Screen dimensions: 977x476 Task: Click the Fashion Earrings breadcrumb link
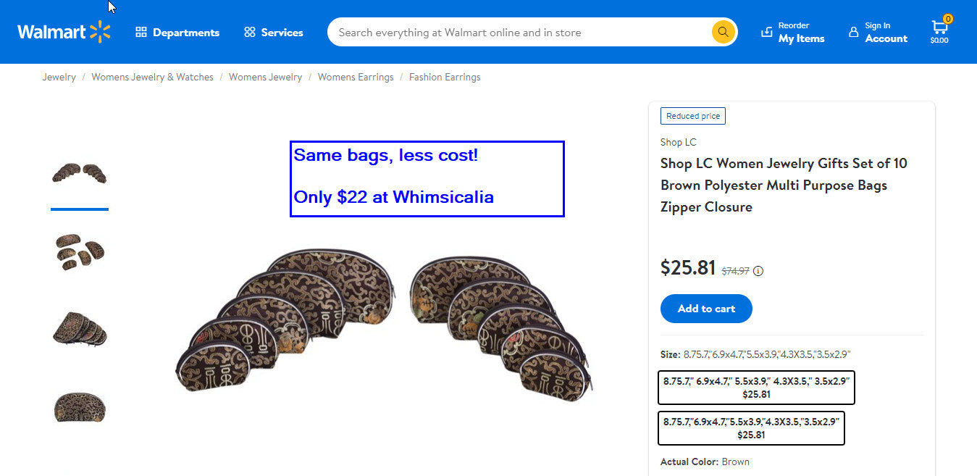445,77
